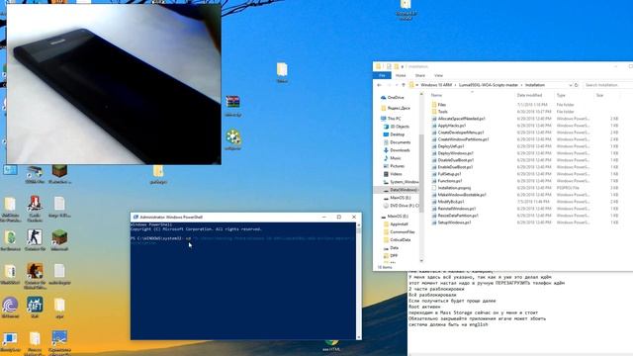
Task: Open the Documents entry in navigation pane
Action: point(400,142)
